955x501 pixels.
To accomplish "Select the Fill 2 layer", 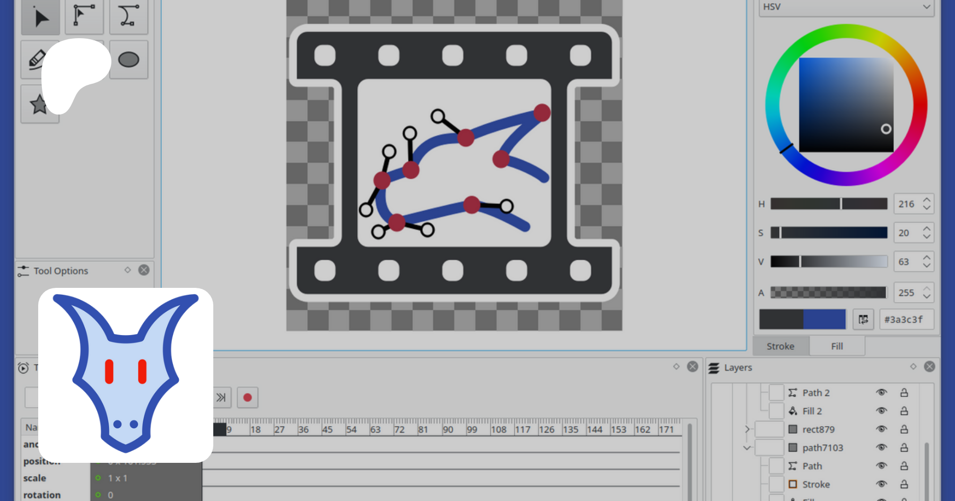I will 812,411.
